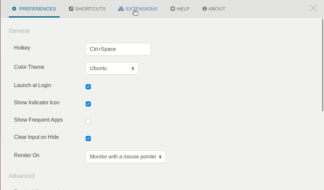Click the Help lifebuoy icon
The image size is (324, 190).
click(x=173, y=9)
